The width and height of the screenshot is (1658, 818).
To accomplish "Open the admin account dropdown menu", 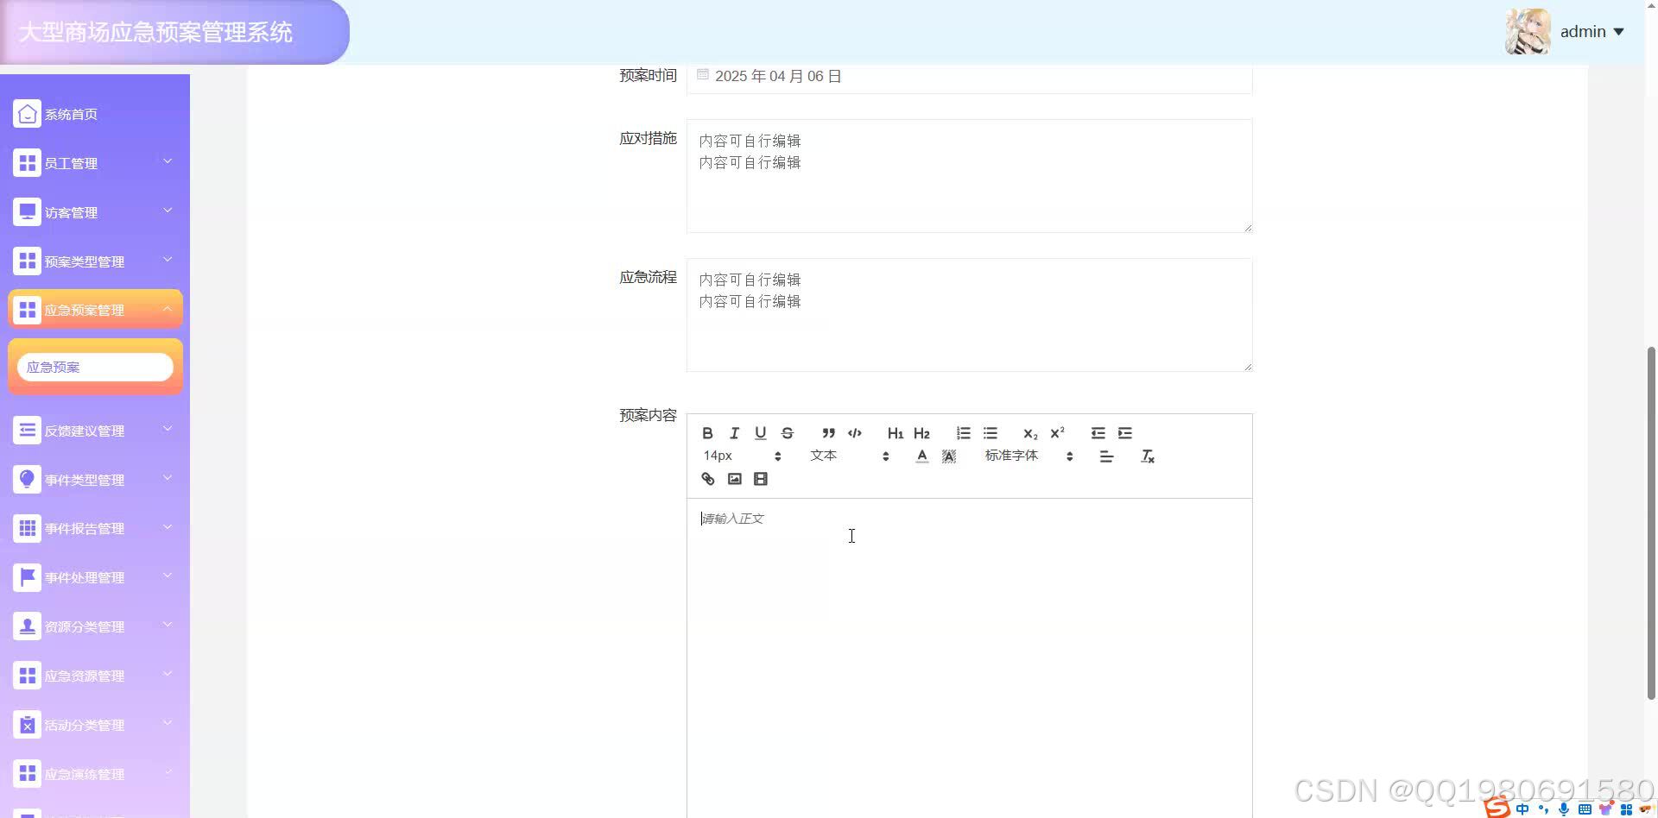I will [x=1591, y=31].
